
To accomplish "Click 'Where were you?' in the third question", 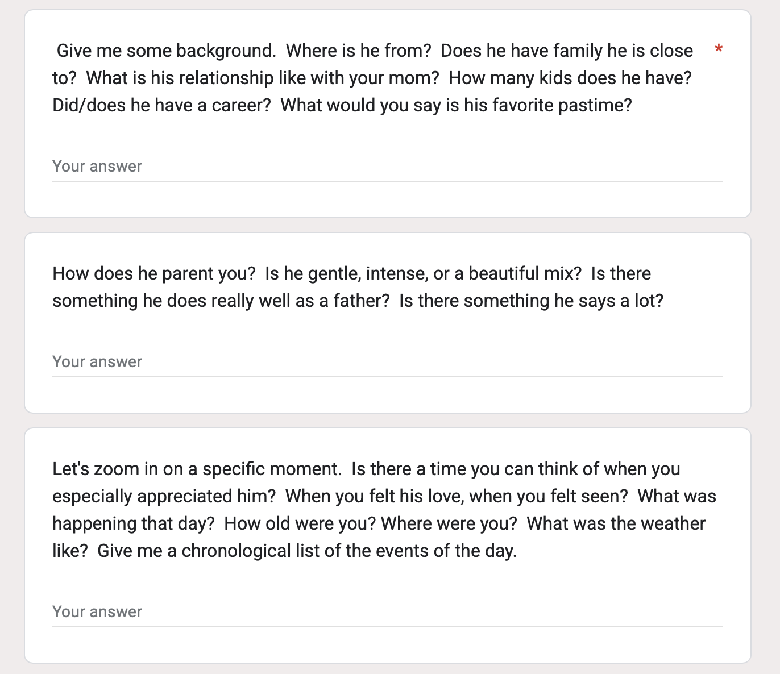I will (449, 523).
